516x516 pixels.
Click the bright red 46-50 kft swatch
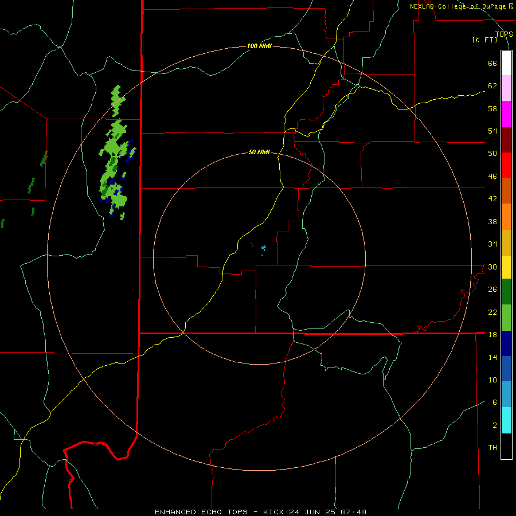(506, 165)
